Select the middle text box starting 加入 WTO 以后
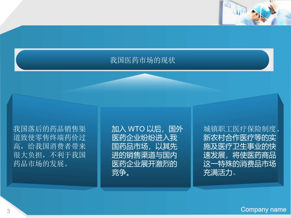 click(147, 150)
